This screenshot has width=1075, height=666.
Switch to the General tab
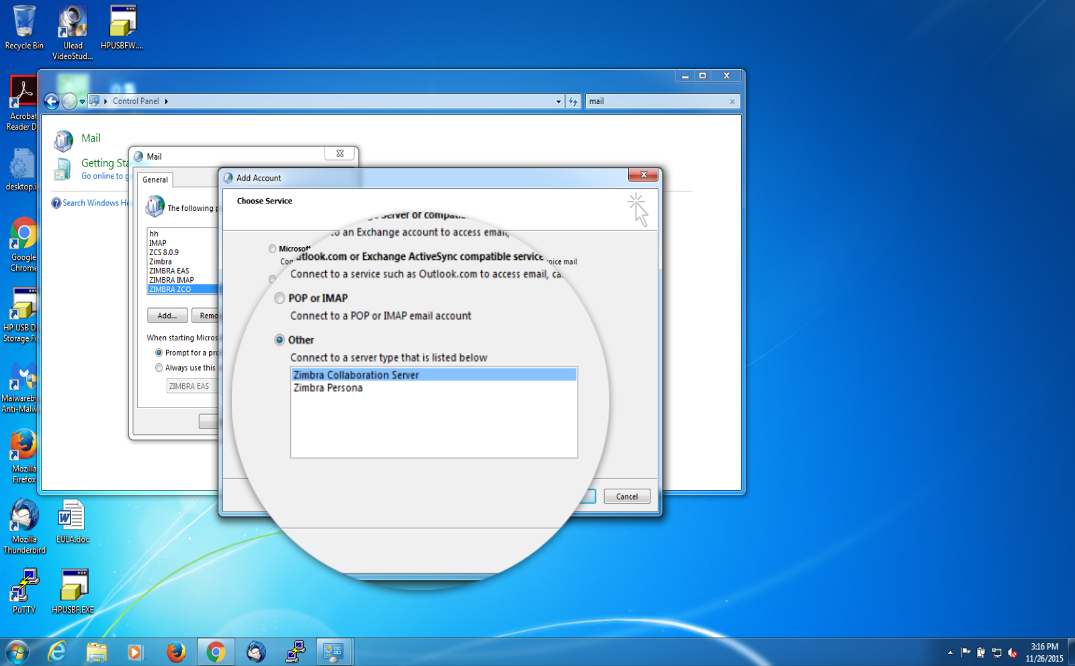[x=155, y=180]
